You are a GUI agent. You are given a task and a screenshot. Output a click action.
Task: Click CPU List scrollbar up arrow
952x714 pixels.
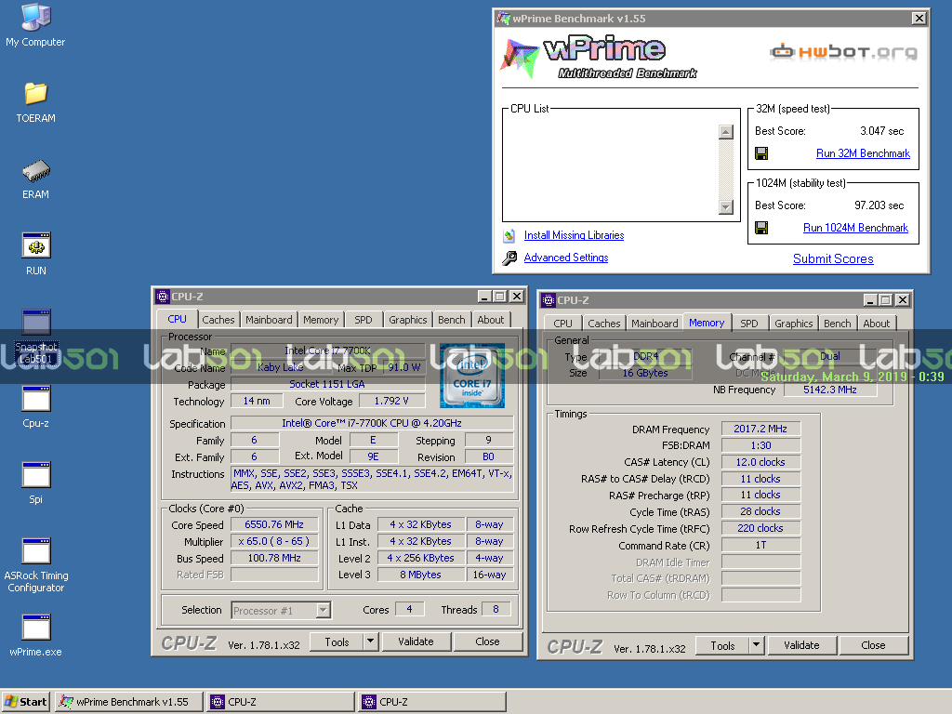tap(725, 132)
